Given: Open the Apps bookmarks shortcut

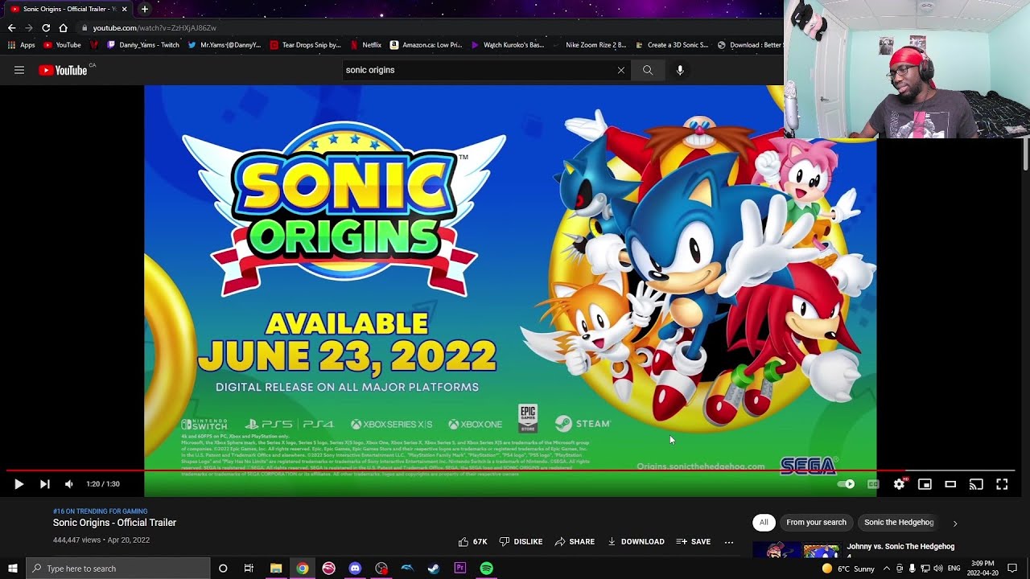Looking at the screenshot, I should pyautogui.click(x=22, y=45).
